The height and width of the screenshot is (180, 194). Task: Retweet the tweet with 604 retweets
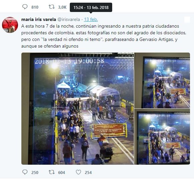(x=52, y=172)
